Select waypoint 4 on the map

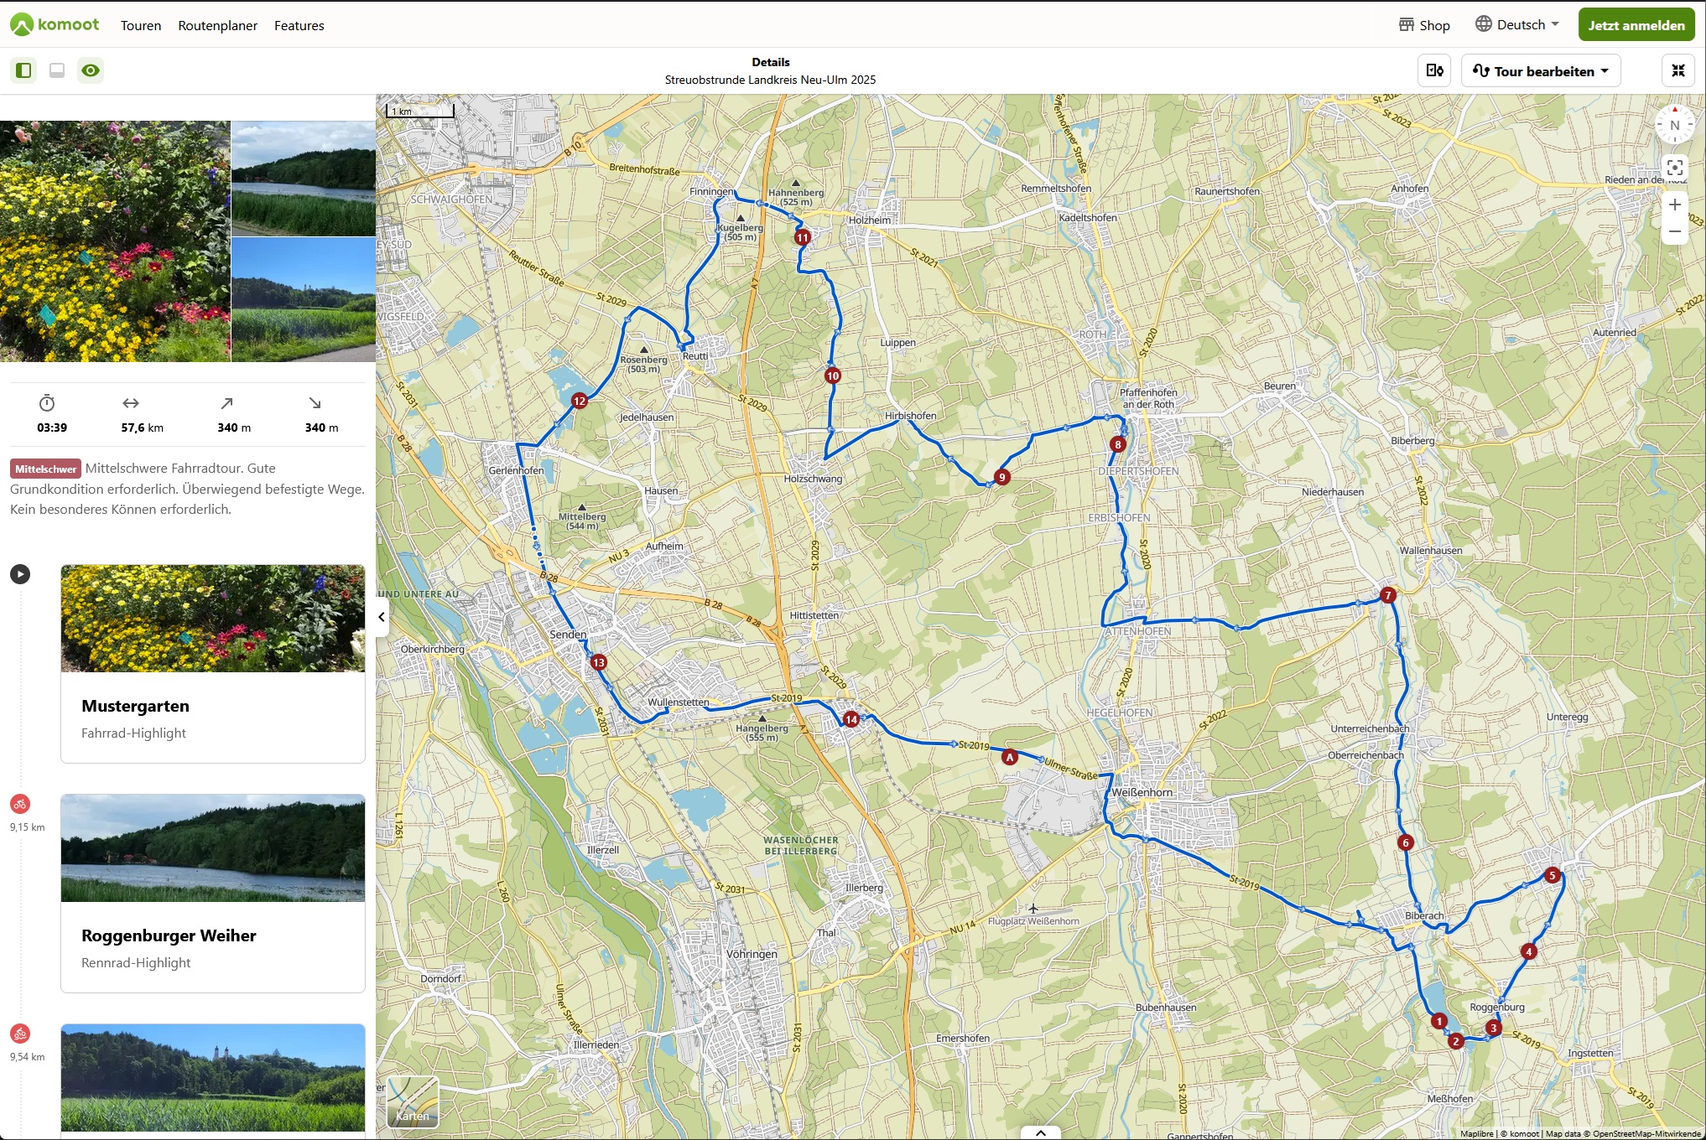click(1529, 951)
